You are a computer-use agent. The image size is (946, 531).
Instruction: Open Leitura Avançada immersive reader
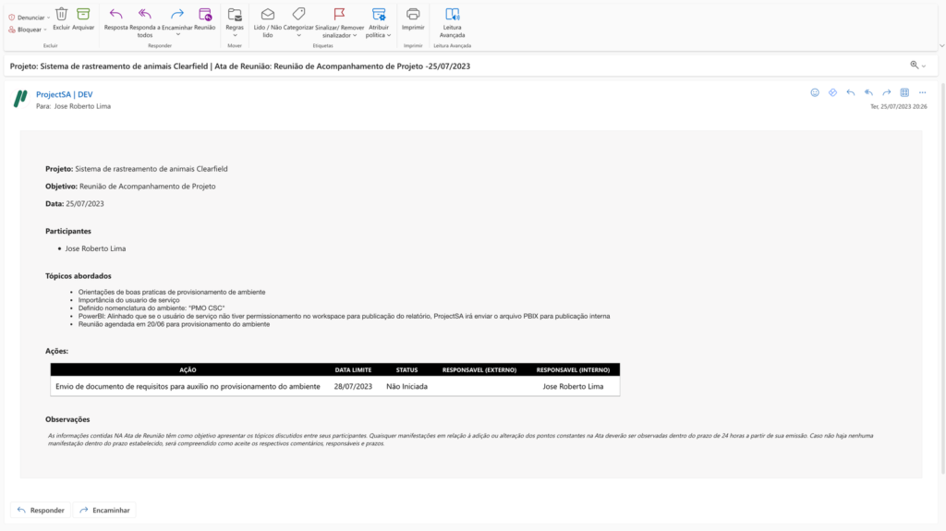(452, 14)
